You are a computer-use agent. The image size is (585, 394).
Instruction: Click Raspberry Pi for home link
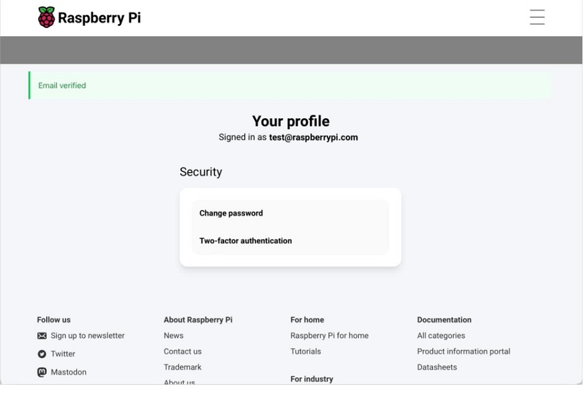[331, 337]
